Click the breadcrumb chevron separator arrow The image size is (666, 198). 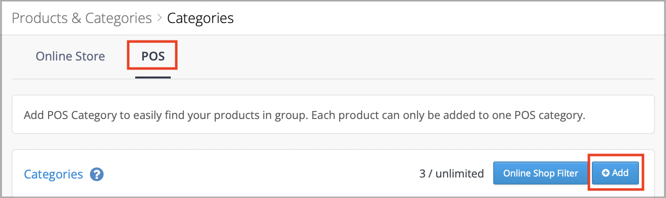[160, 18]
